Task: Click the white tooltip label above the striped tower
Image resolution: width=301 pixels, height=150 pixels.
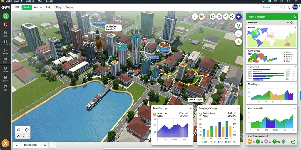Action: click(113, 28)
